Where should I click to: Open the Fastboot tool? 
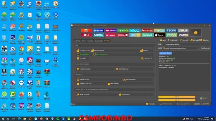point(172,40)
